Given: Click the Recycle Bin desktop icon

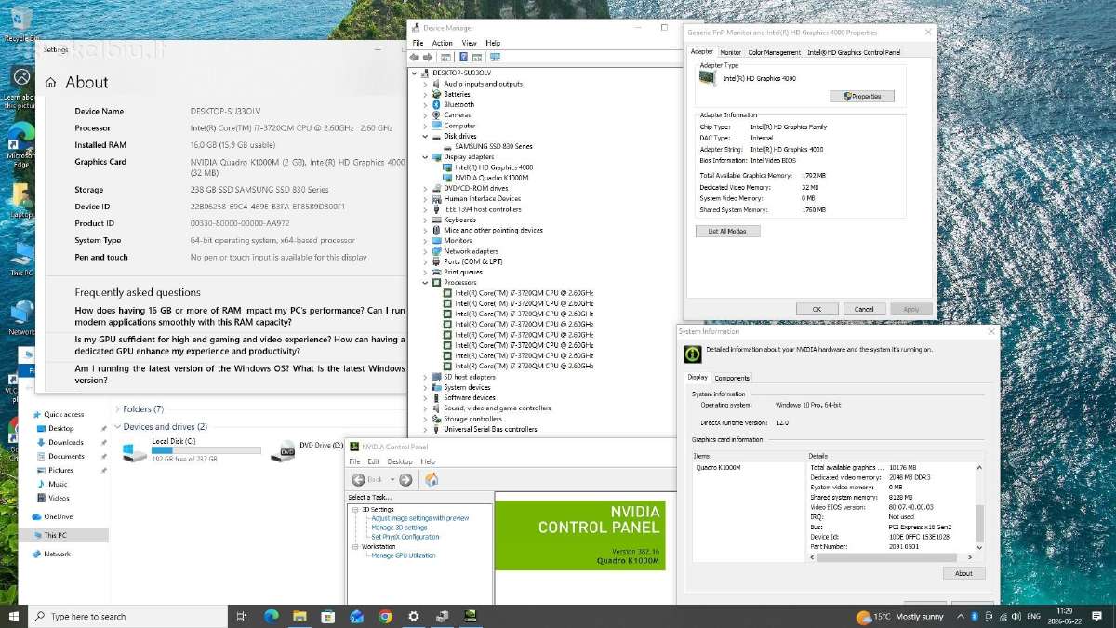Looking at the screenshot, I should click(20, 19).
